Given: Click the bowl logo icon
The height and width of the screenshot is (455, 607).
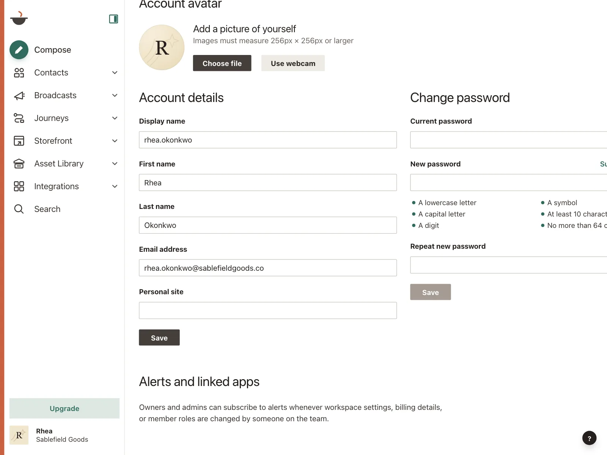Looking at the screenshot, I should [x=19, y=18].
